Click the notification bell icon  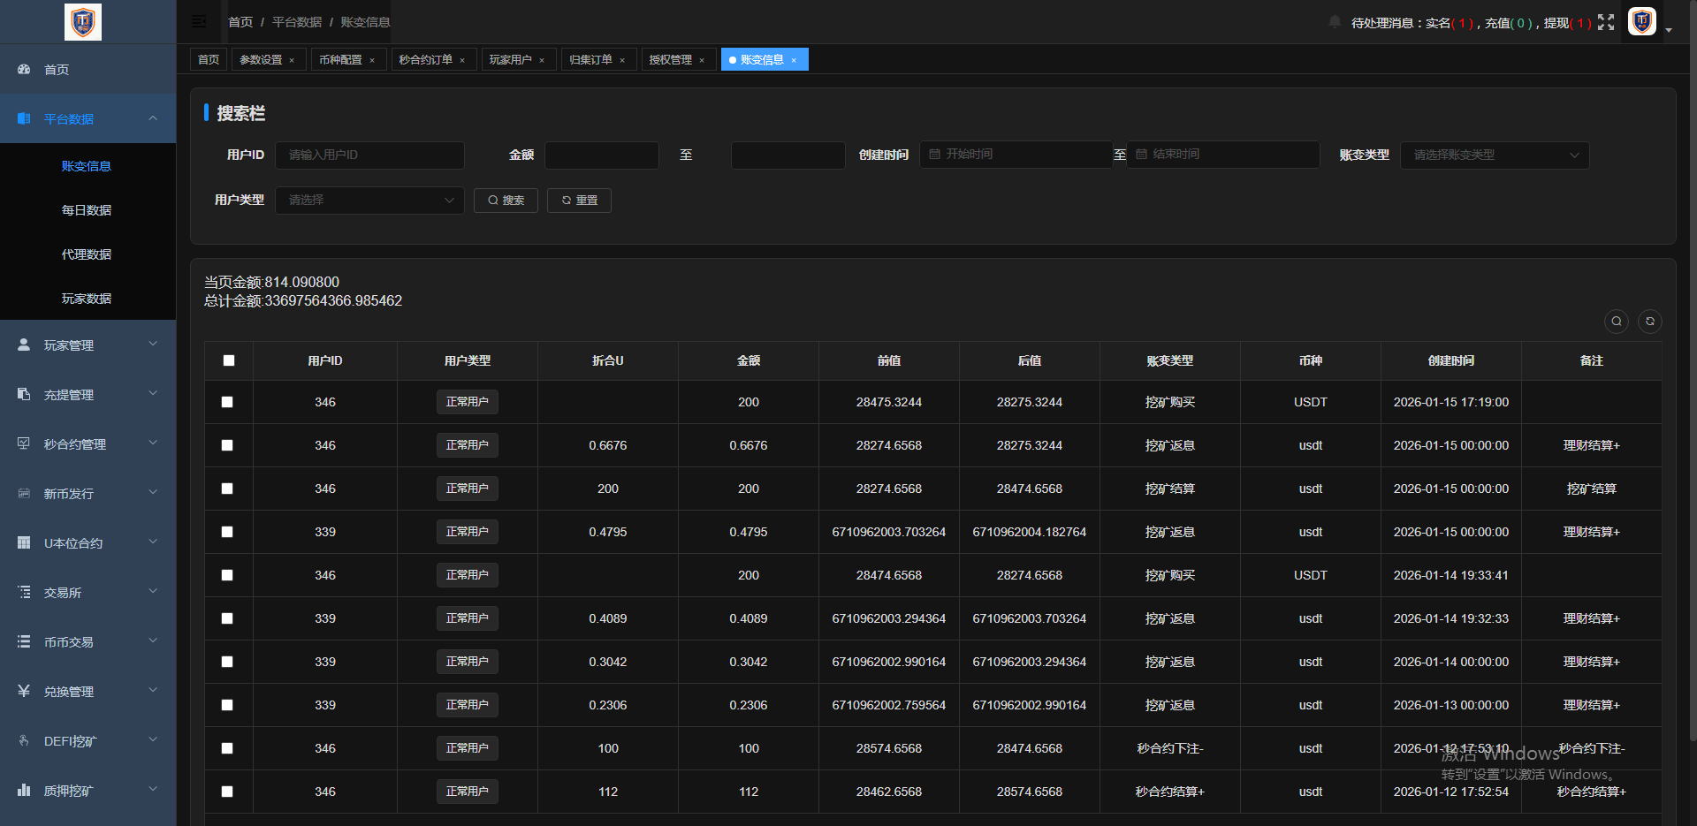point(1335,22)
